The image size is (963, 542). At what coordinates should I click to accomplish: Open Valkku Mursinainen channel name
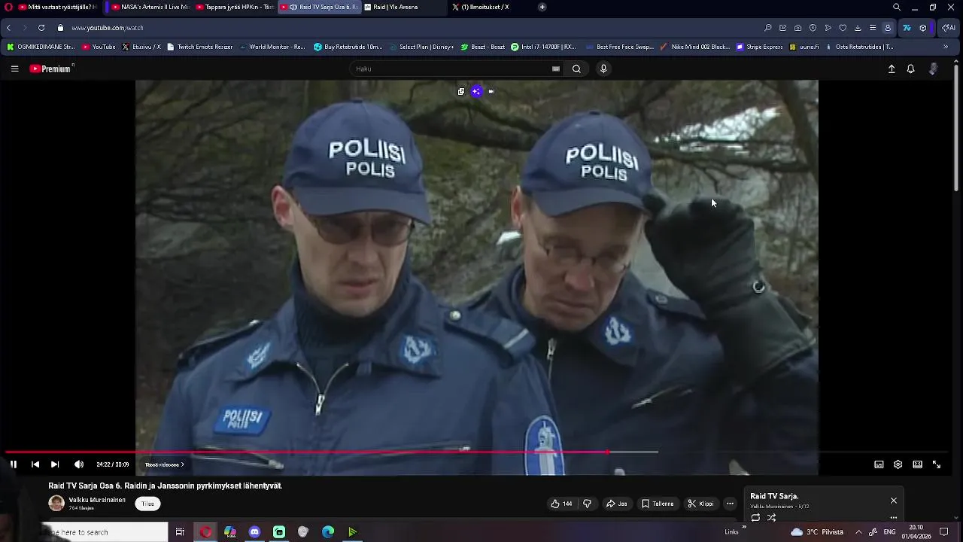point(97,500)
